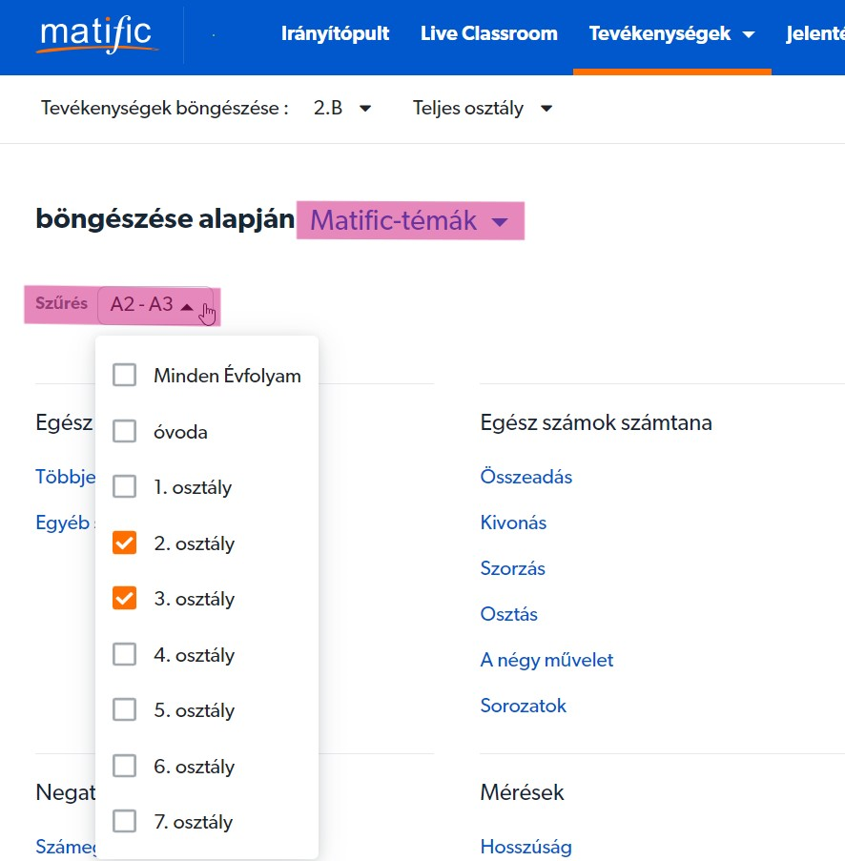The image size is (845, 861).
Task: Click the böngészése alapján heading
Action: point(165,219)
